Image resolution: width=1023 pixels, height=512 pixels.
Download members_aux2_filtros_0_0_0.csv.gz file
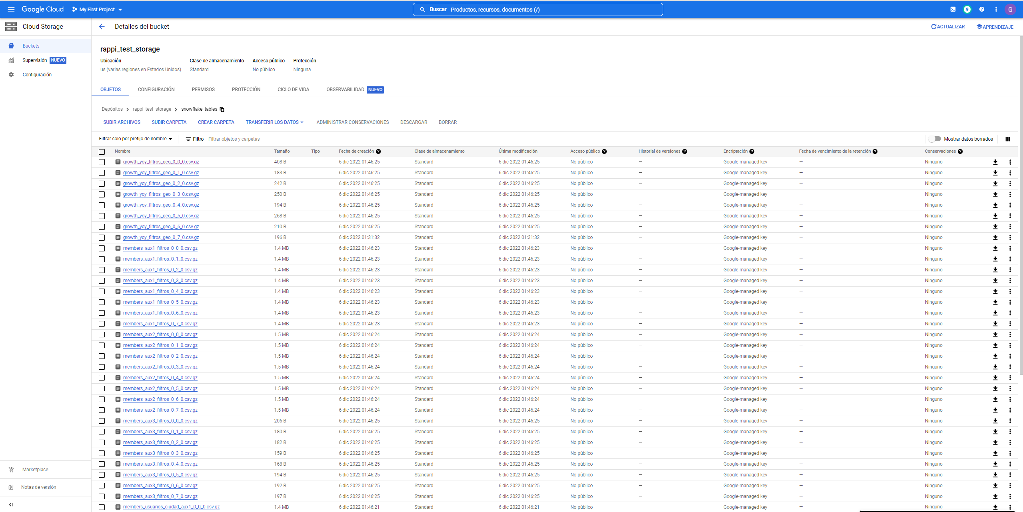995,335
